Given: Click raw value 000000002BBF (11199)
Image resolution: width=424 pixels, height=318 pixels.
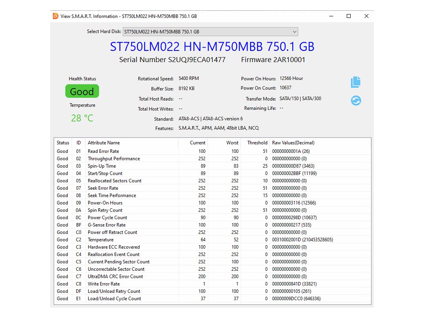Looking at the screenshot, I should tap(294, 173).
